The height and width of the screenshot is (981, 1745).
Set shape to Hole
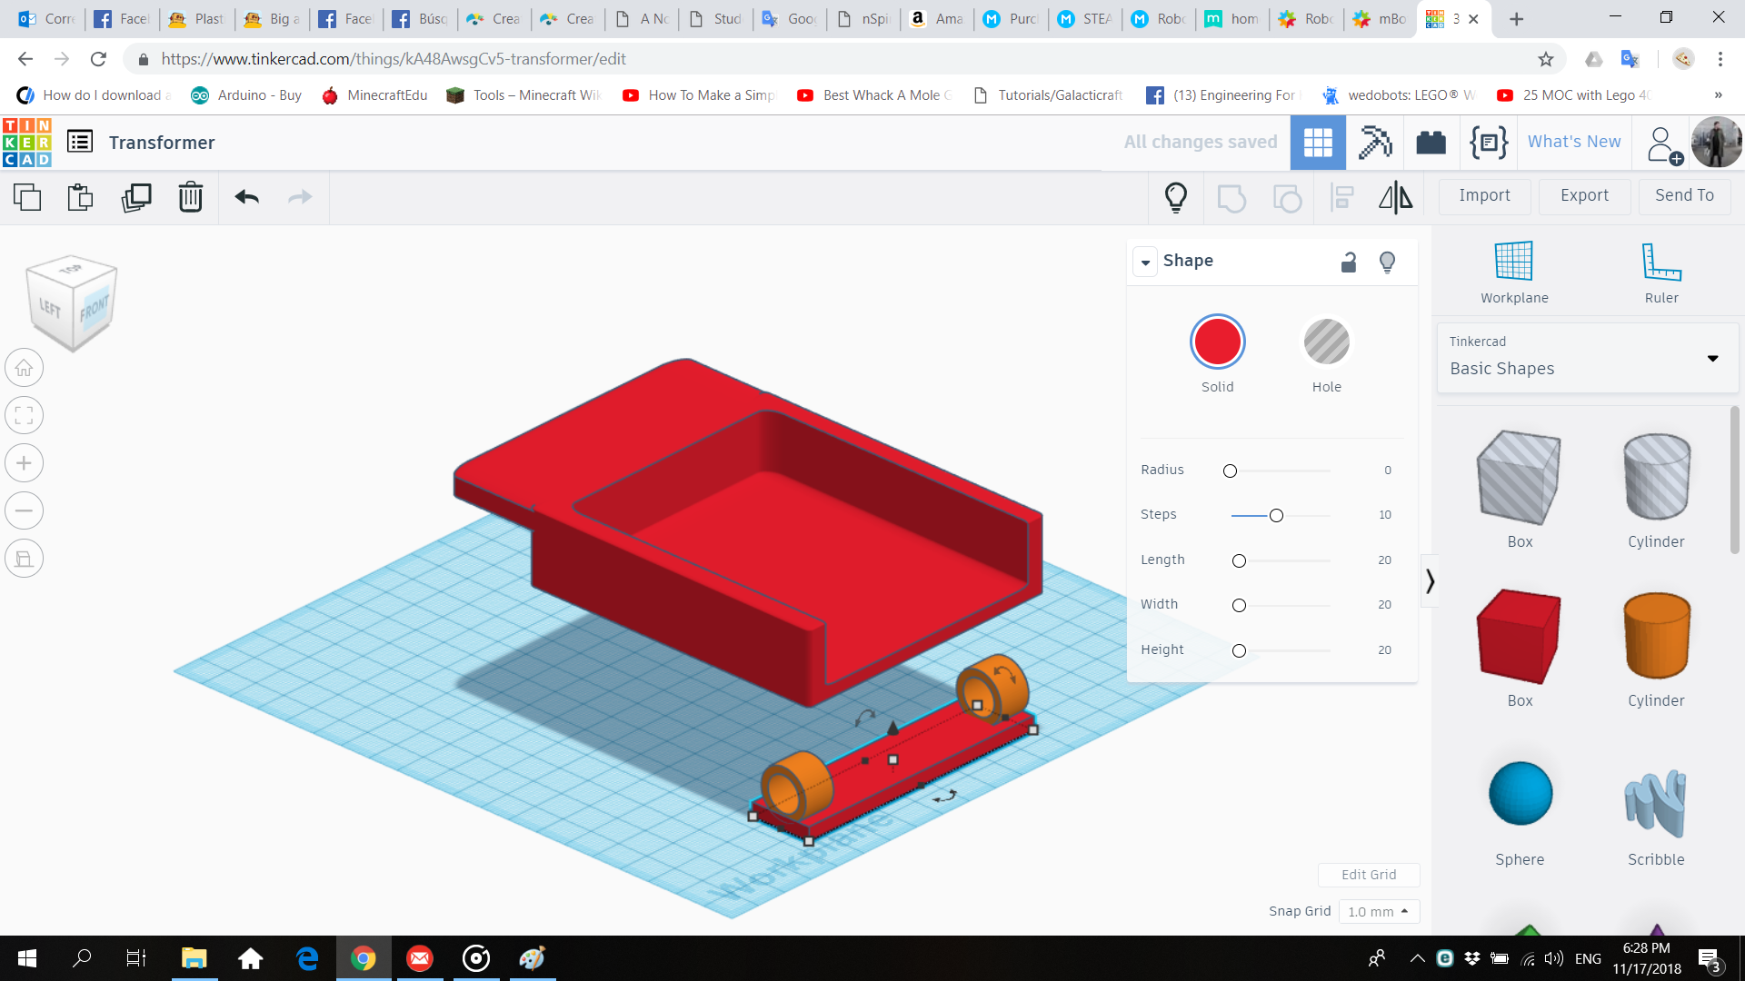pyautogui.click(x=1326, y=342)
